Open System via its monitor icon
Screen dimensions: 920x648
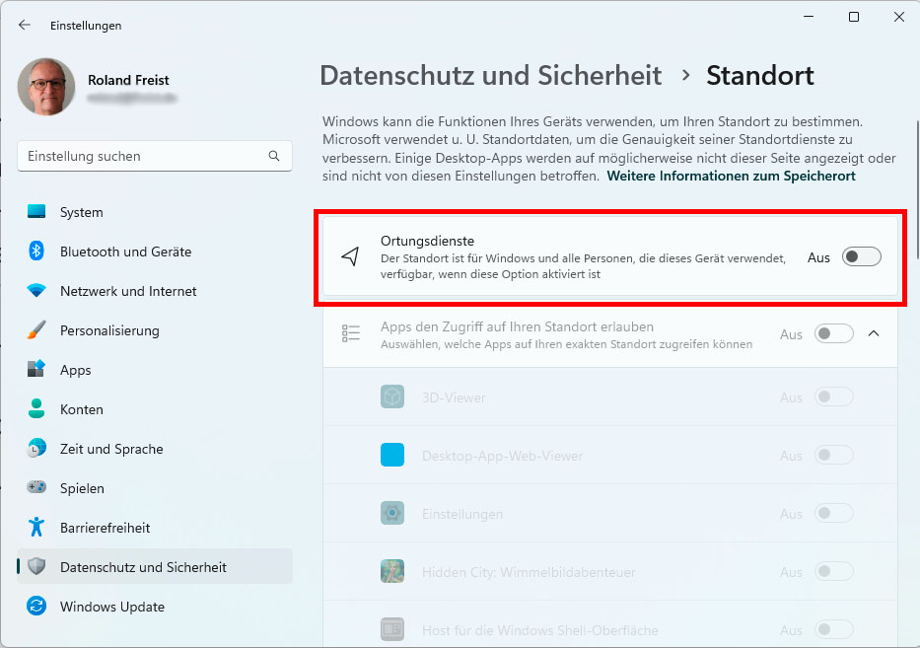[x=36, y=212]
